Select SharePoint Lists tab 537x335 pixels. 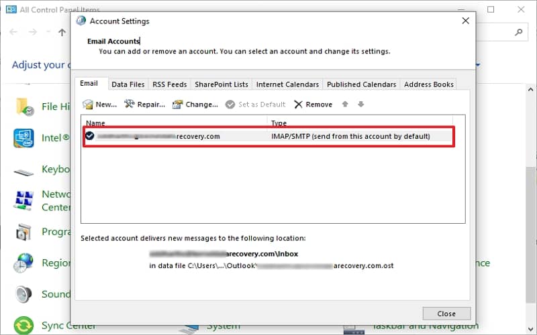(222, 84)
